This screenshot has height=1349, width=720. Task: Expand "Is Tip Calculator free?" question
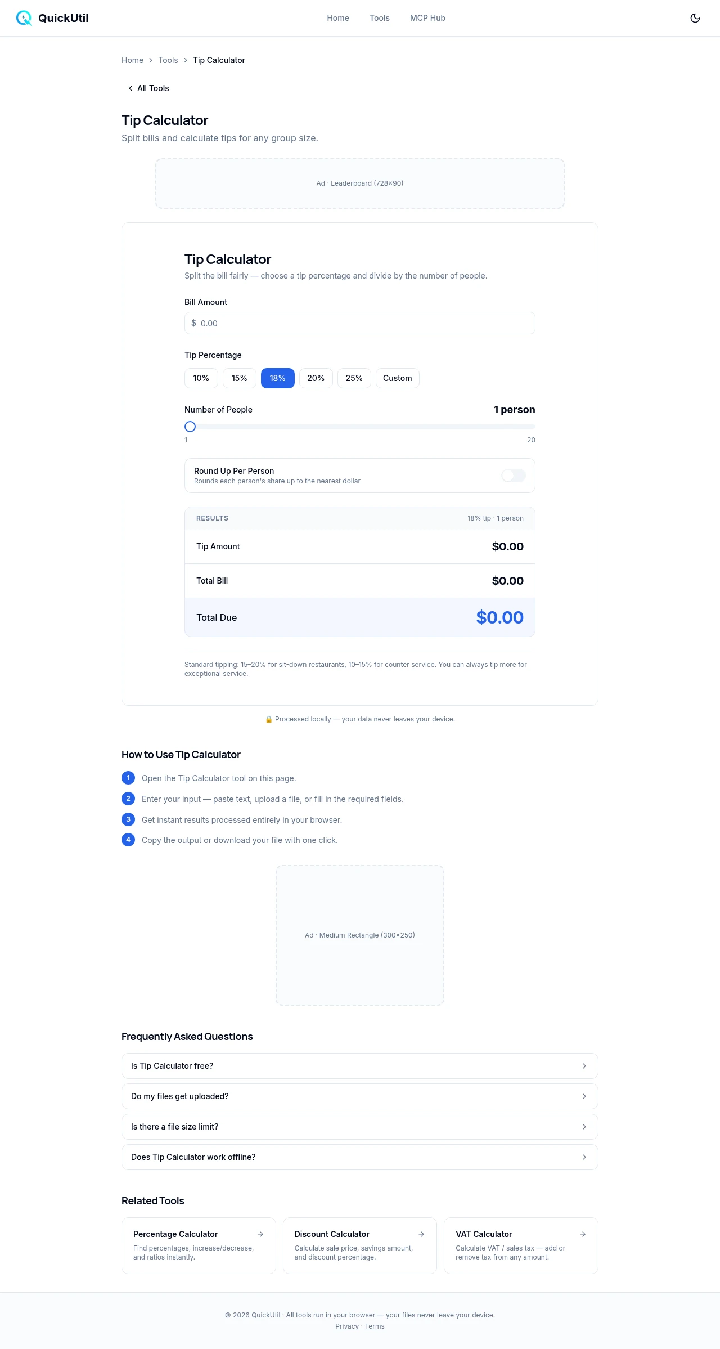[360, 1066]
